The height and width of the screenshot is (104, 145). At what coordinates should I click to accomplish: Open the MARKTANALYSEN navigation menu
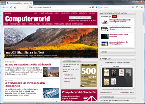(x=34, y=24)
